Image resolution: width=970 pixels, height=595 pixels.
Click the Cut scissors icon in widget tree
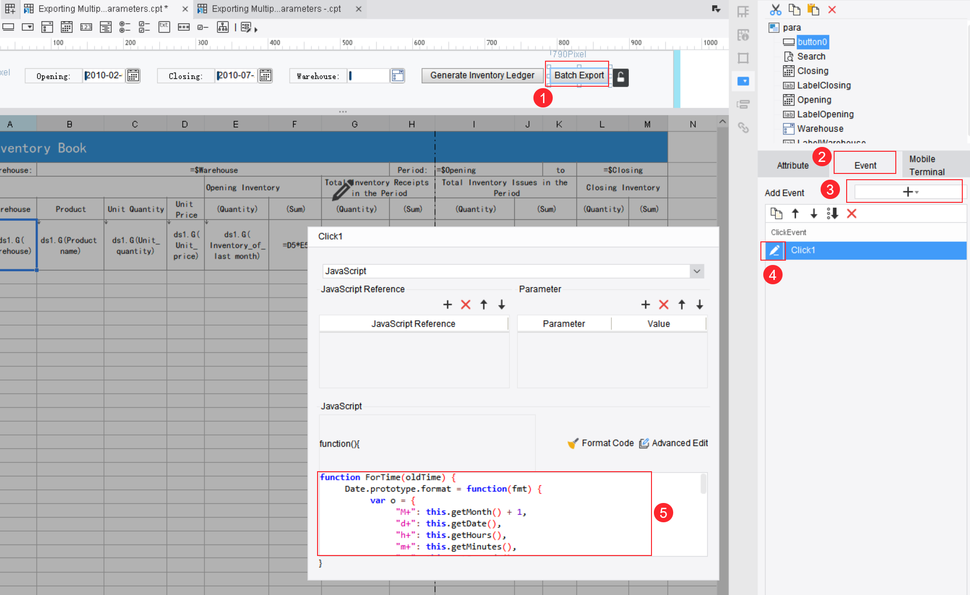(x=775, y=10)
